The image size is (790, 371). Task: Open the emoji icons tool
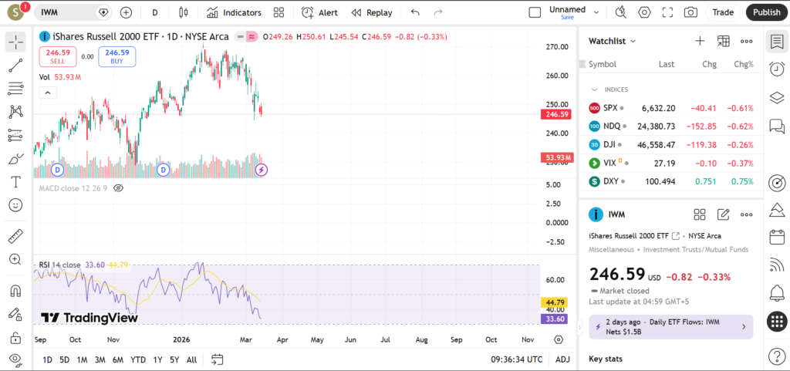click(x=15, y=205)
